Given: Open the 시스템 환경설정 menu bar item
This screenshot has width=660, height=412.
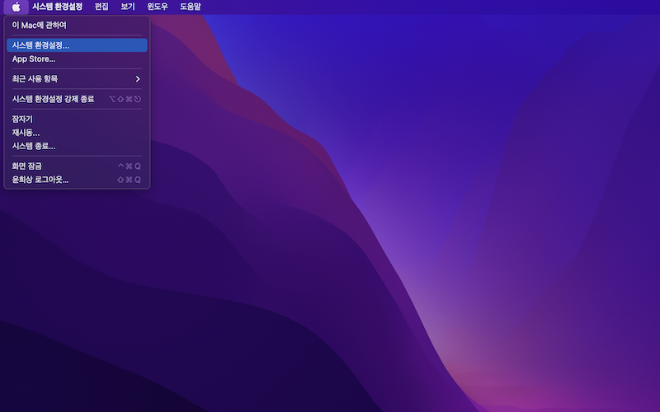Looking at the screenshot, I should (57, 7).
